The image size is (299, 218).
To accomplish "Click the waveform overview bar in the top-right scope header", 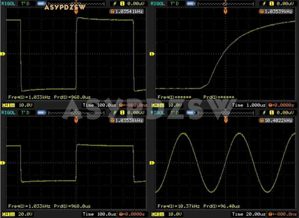I will pos(226,4).
